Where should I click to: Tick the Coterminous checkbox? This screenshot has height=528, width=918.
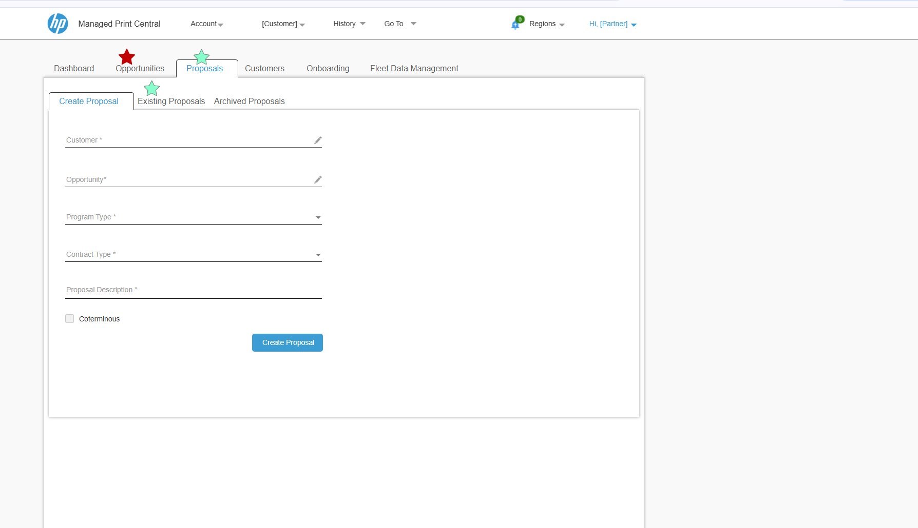[70, 319]
